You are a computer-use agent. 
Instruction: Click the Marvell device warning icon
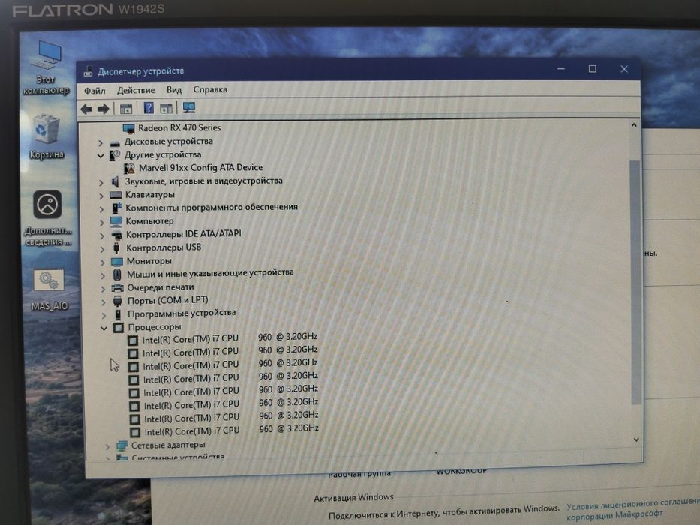pos(130,168)
